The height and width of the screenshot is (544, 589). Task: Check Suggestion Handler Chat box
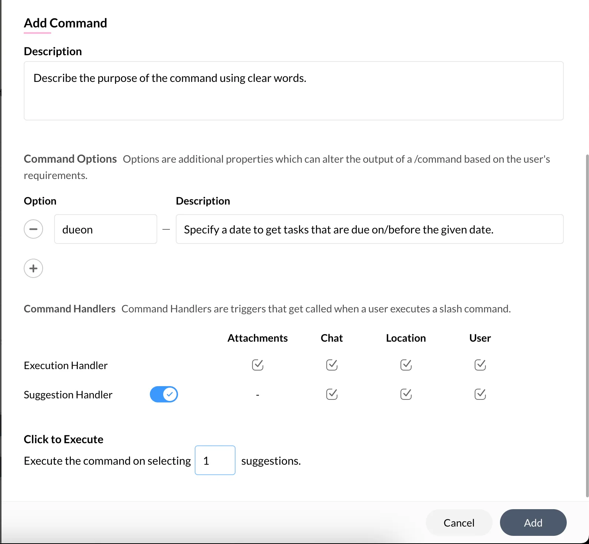[x=332, y=394]
